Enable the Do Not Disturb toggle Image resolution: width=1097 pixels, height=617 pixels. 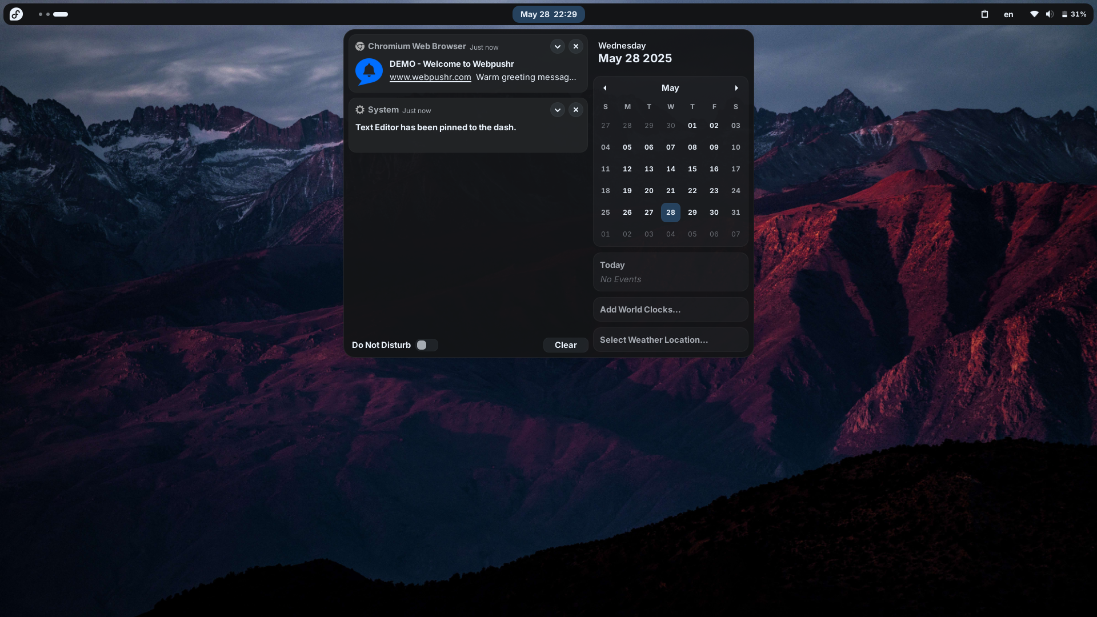[x=426, y=345]
